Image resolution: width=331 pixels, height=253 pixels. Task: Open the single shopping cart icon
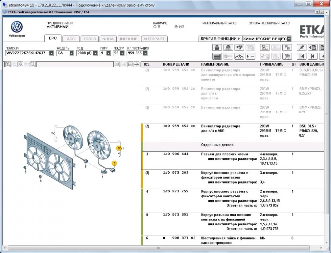pyautogui.click(x=287, y=56)
